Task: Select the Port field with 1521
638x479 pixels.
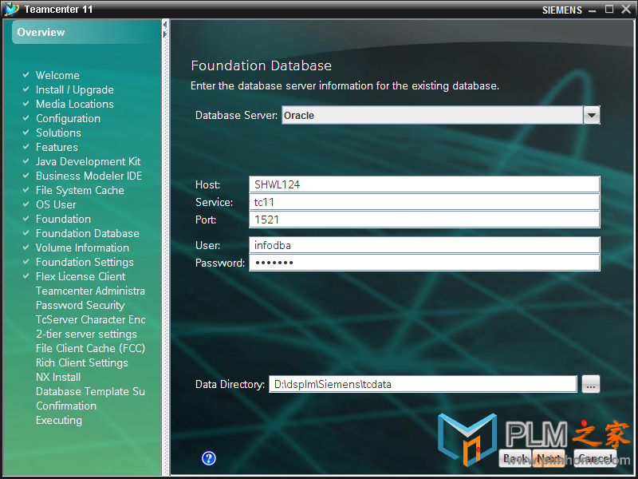Action: pyautogui.click(x=424, y=220)
